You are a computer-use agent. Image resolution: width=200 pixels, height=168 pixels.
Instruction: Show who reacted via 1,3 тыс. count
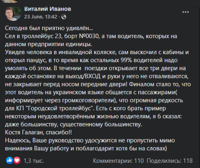click(34, 161)
